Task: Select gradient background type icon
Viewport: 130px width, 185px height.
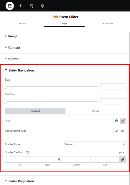Action: (x=123, y=131)
